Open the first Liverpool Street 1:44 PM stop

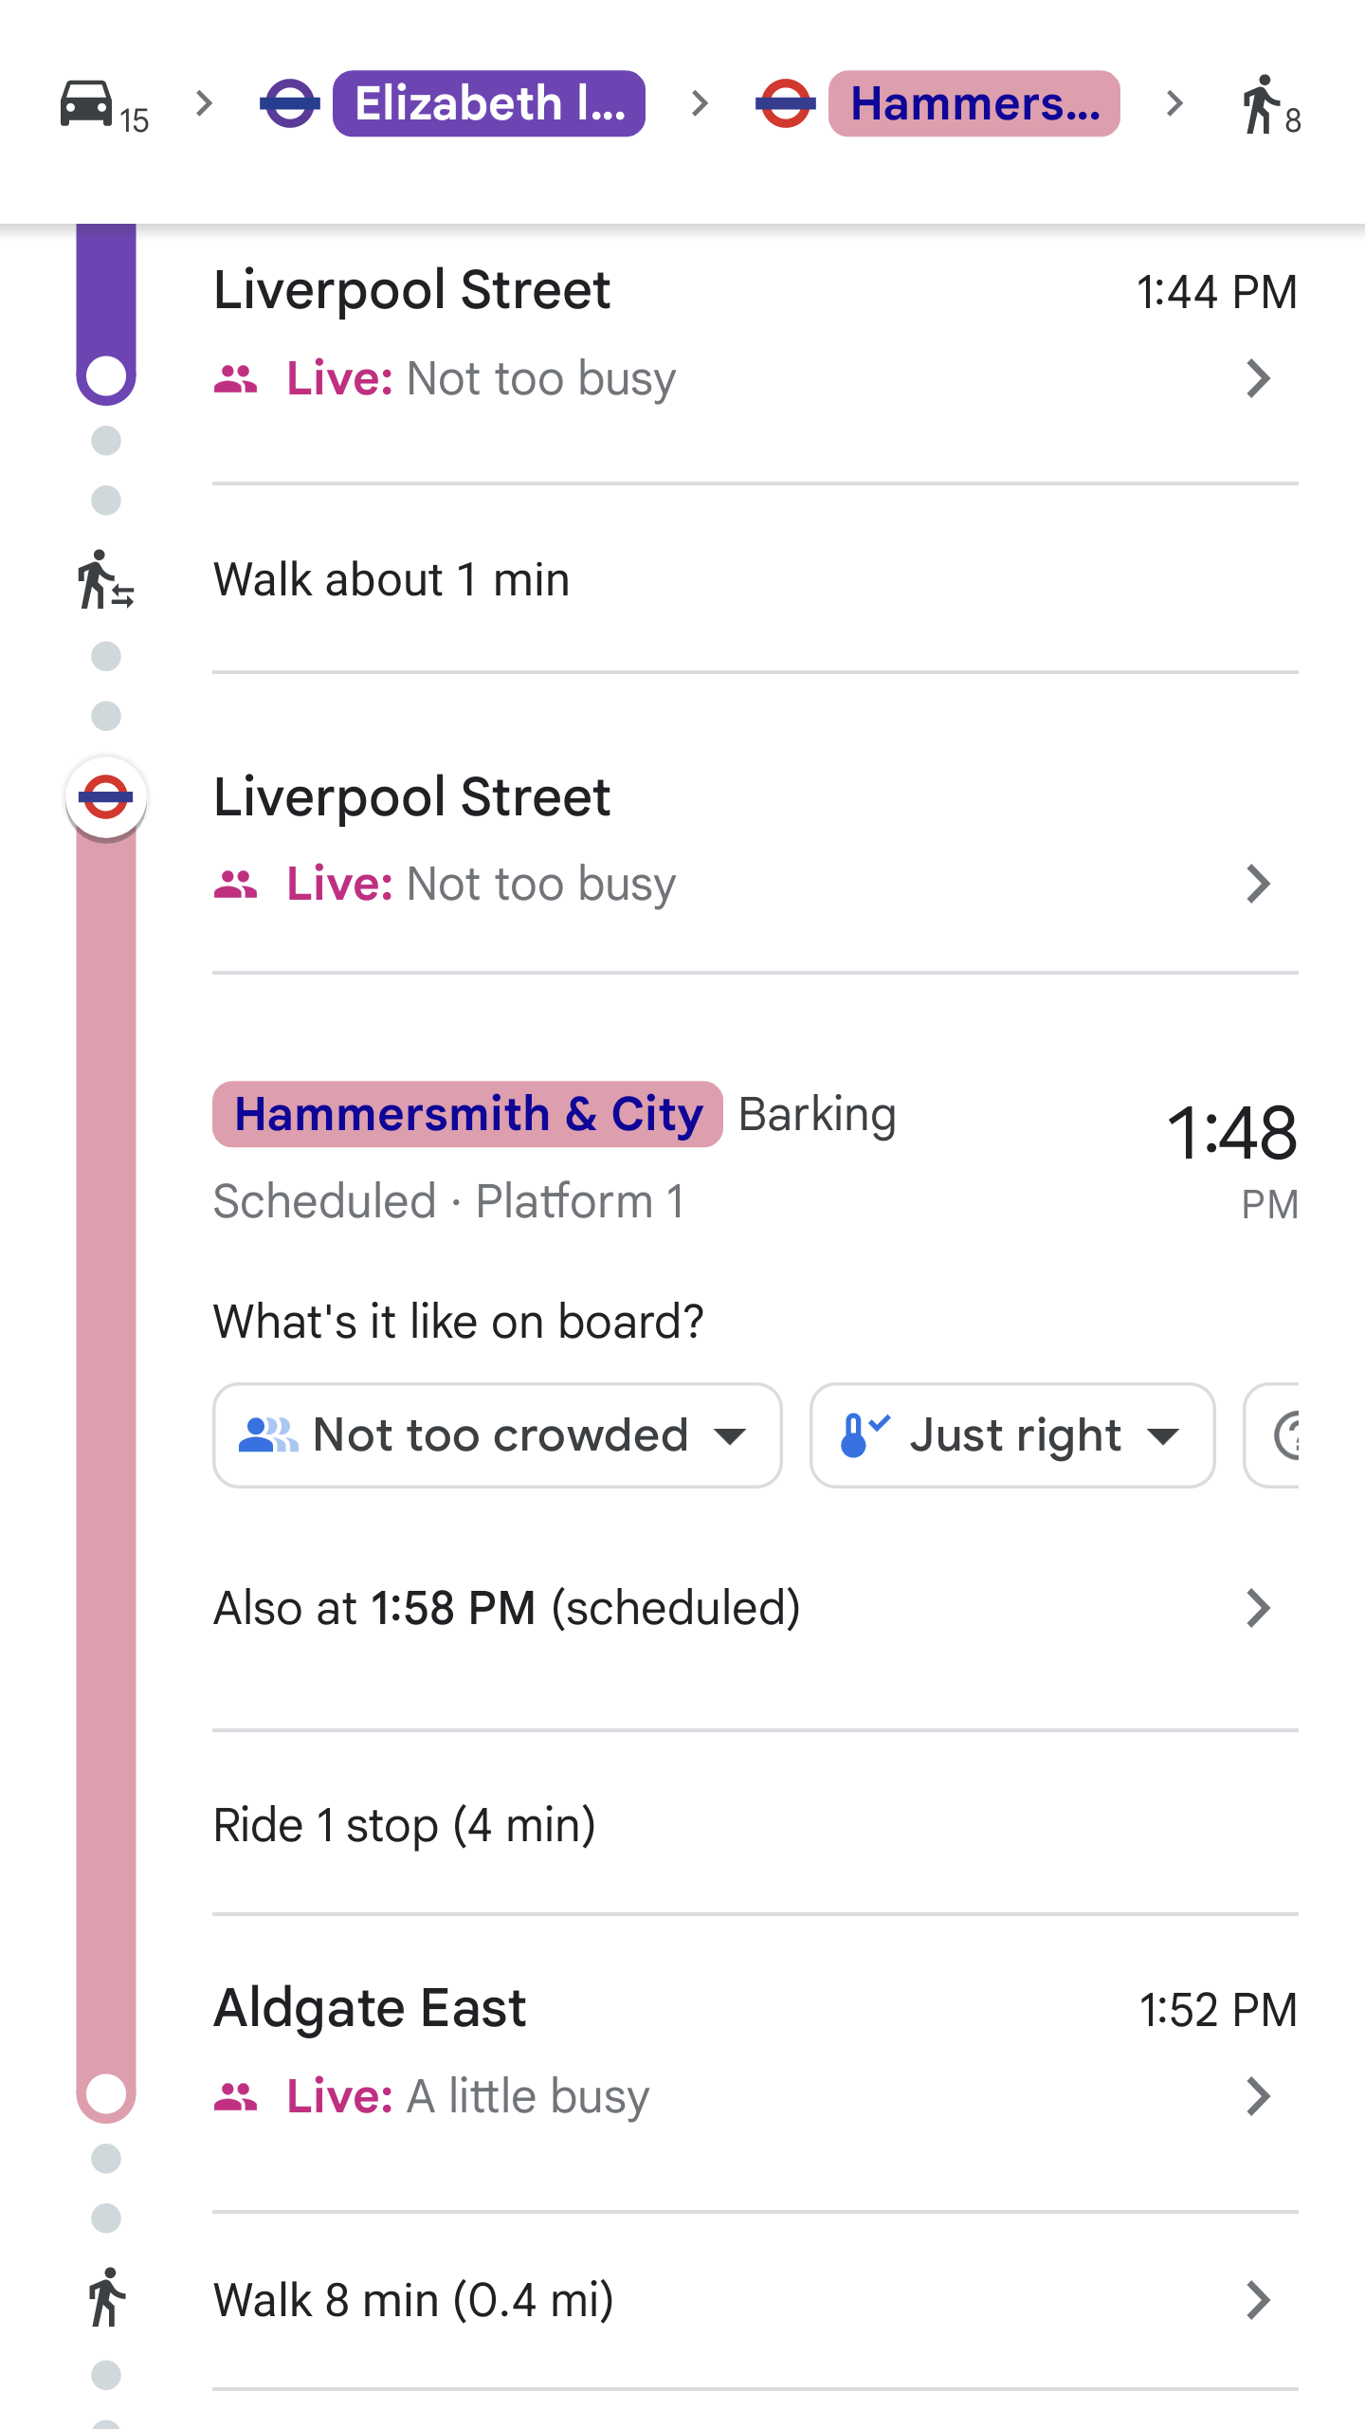(x=1257, y=378)
